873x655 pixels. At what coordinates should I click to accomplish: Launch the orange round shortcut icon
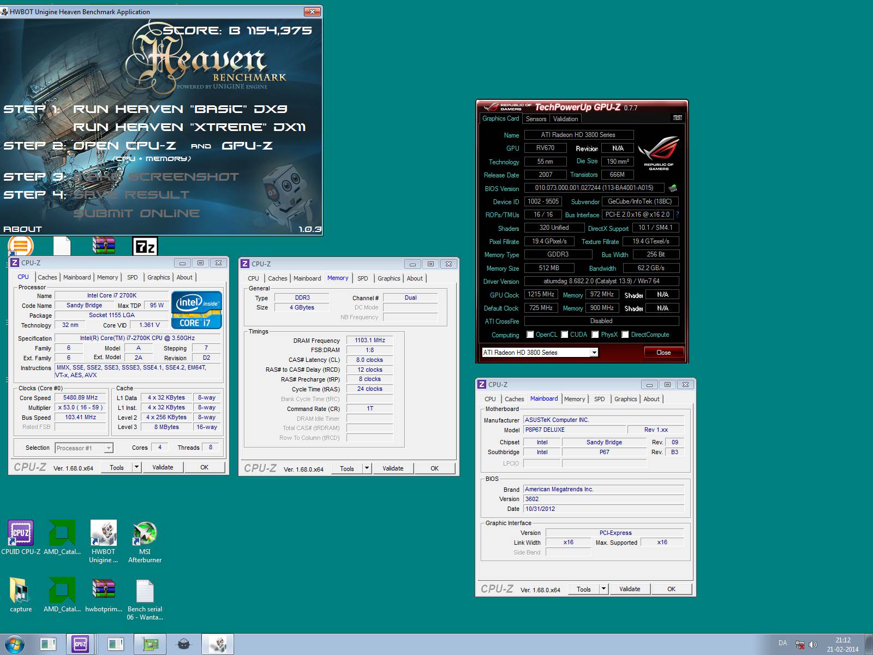(21, 246)
